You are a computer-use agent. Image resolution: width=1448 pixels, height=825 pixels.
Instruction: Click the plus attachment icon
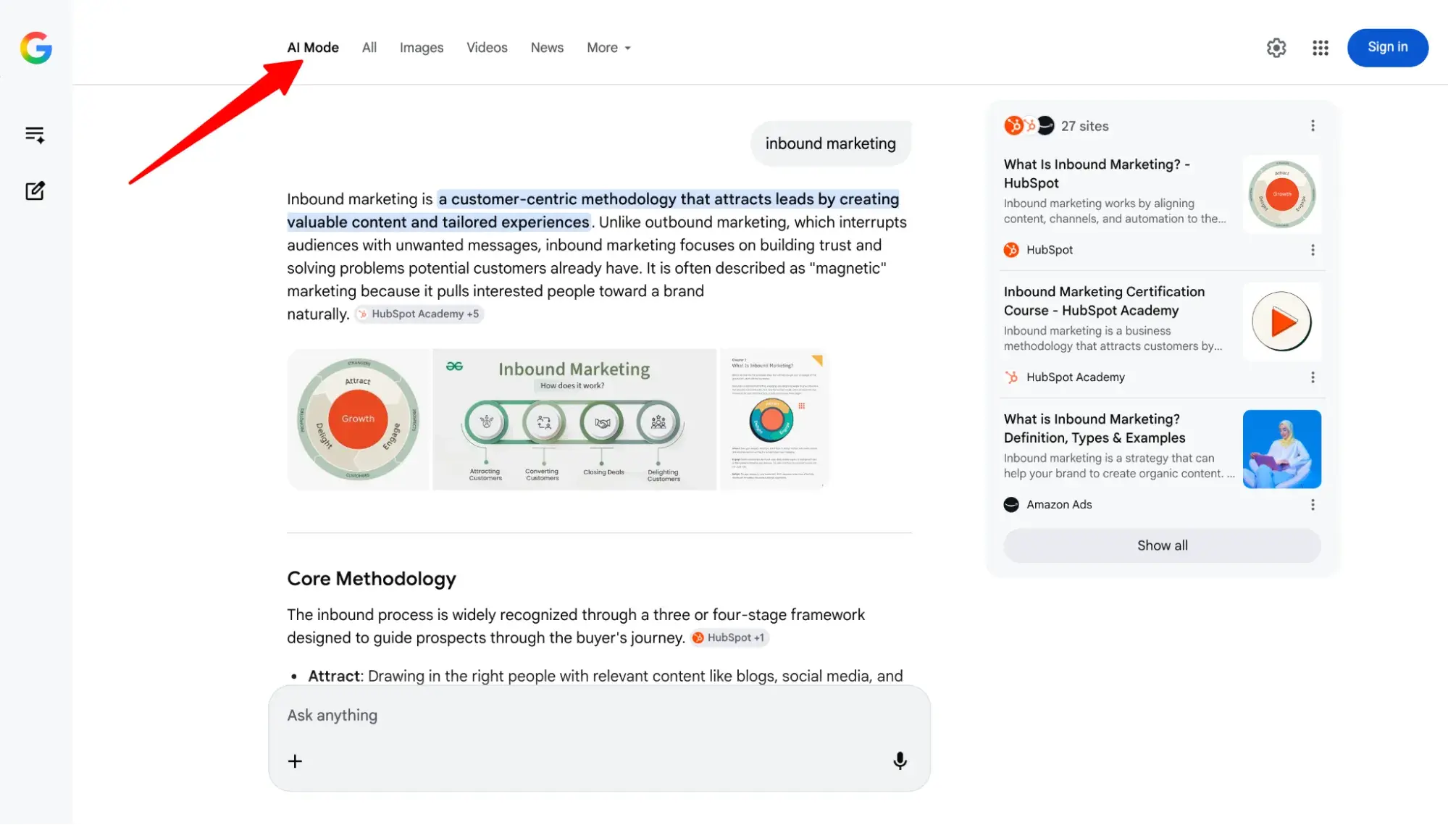pos(295,761)
